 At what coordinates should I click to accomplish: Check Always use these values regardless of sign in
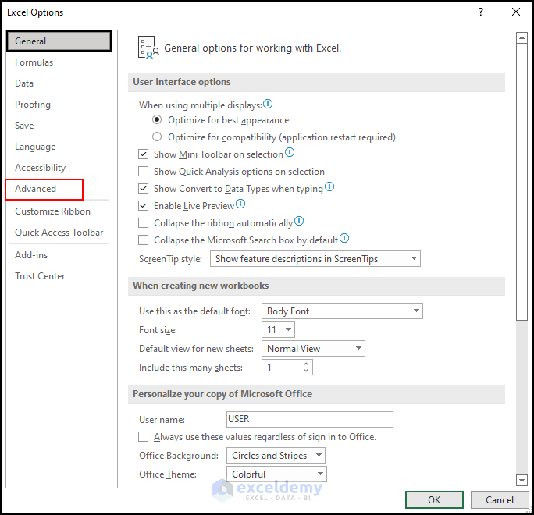(143, 437)
